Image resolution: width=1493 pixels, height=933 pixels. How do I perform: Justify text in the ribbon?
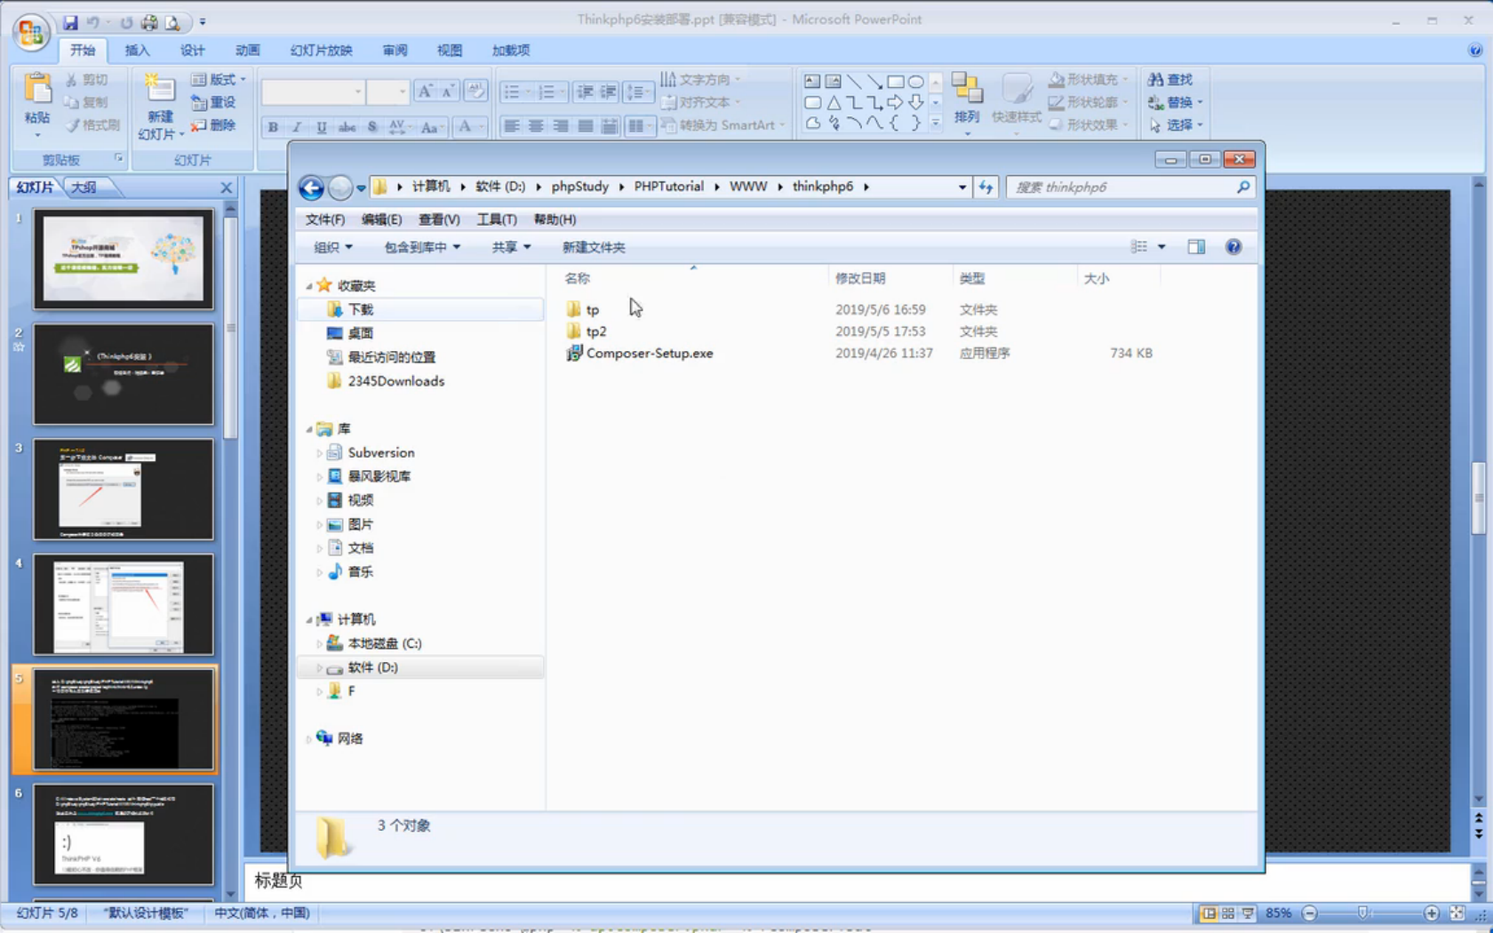point(586,127)
